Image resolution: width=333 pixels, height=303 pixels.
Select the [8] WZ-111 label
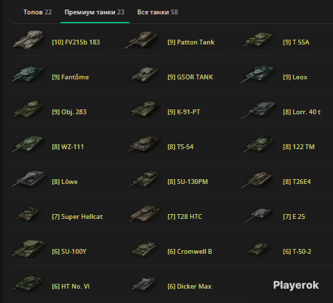[68, 147]
